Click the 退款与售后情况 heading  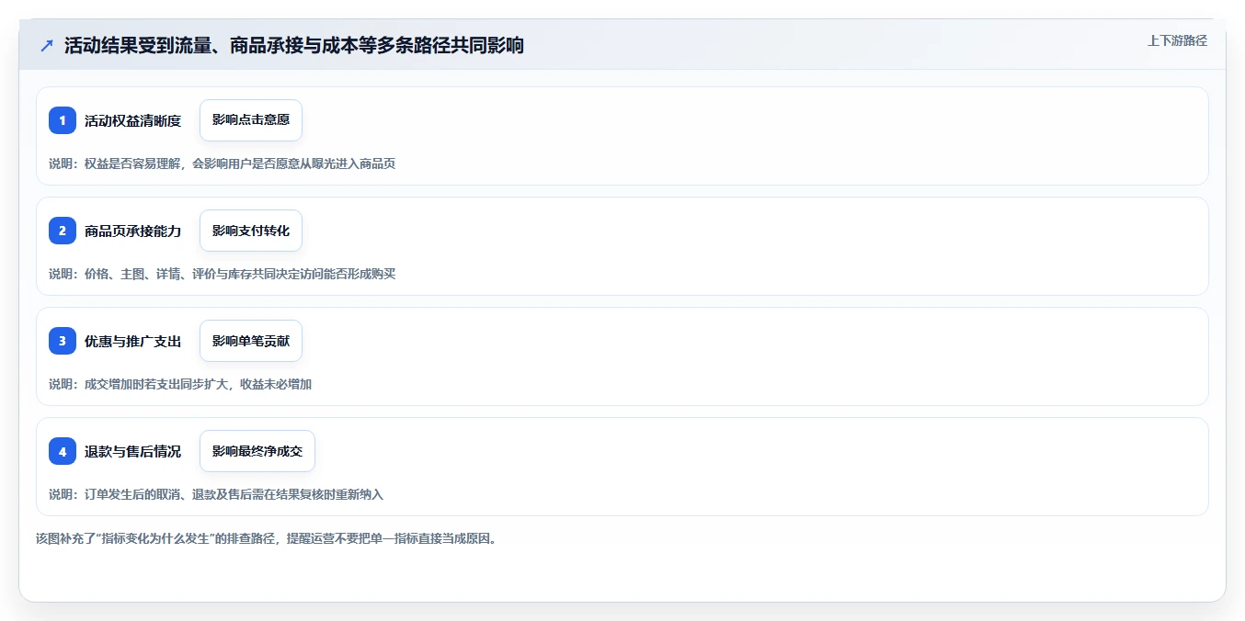point(133,451)
